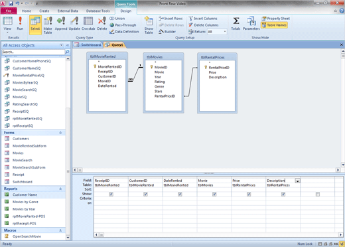Click the Price field in tblRentalPrices
This screenshot has width=345, height=247.
point(212,72)
